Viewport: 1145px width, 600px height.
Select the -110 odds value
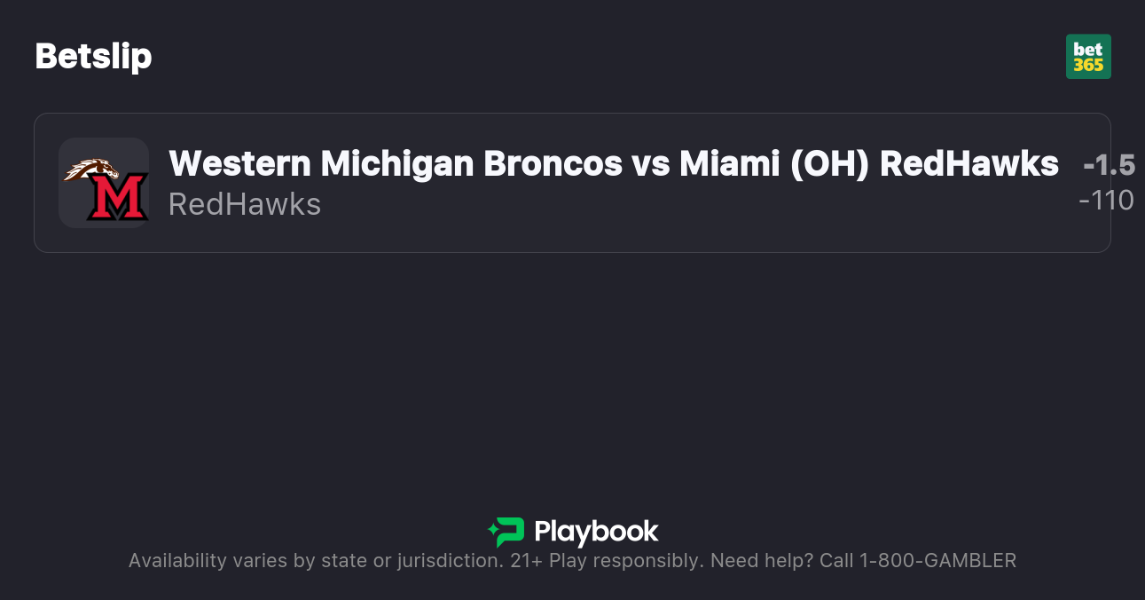tap(1106, 201)
